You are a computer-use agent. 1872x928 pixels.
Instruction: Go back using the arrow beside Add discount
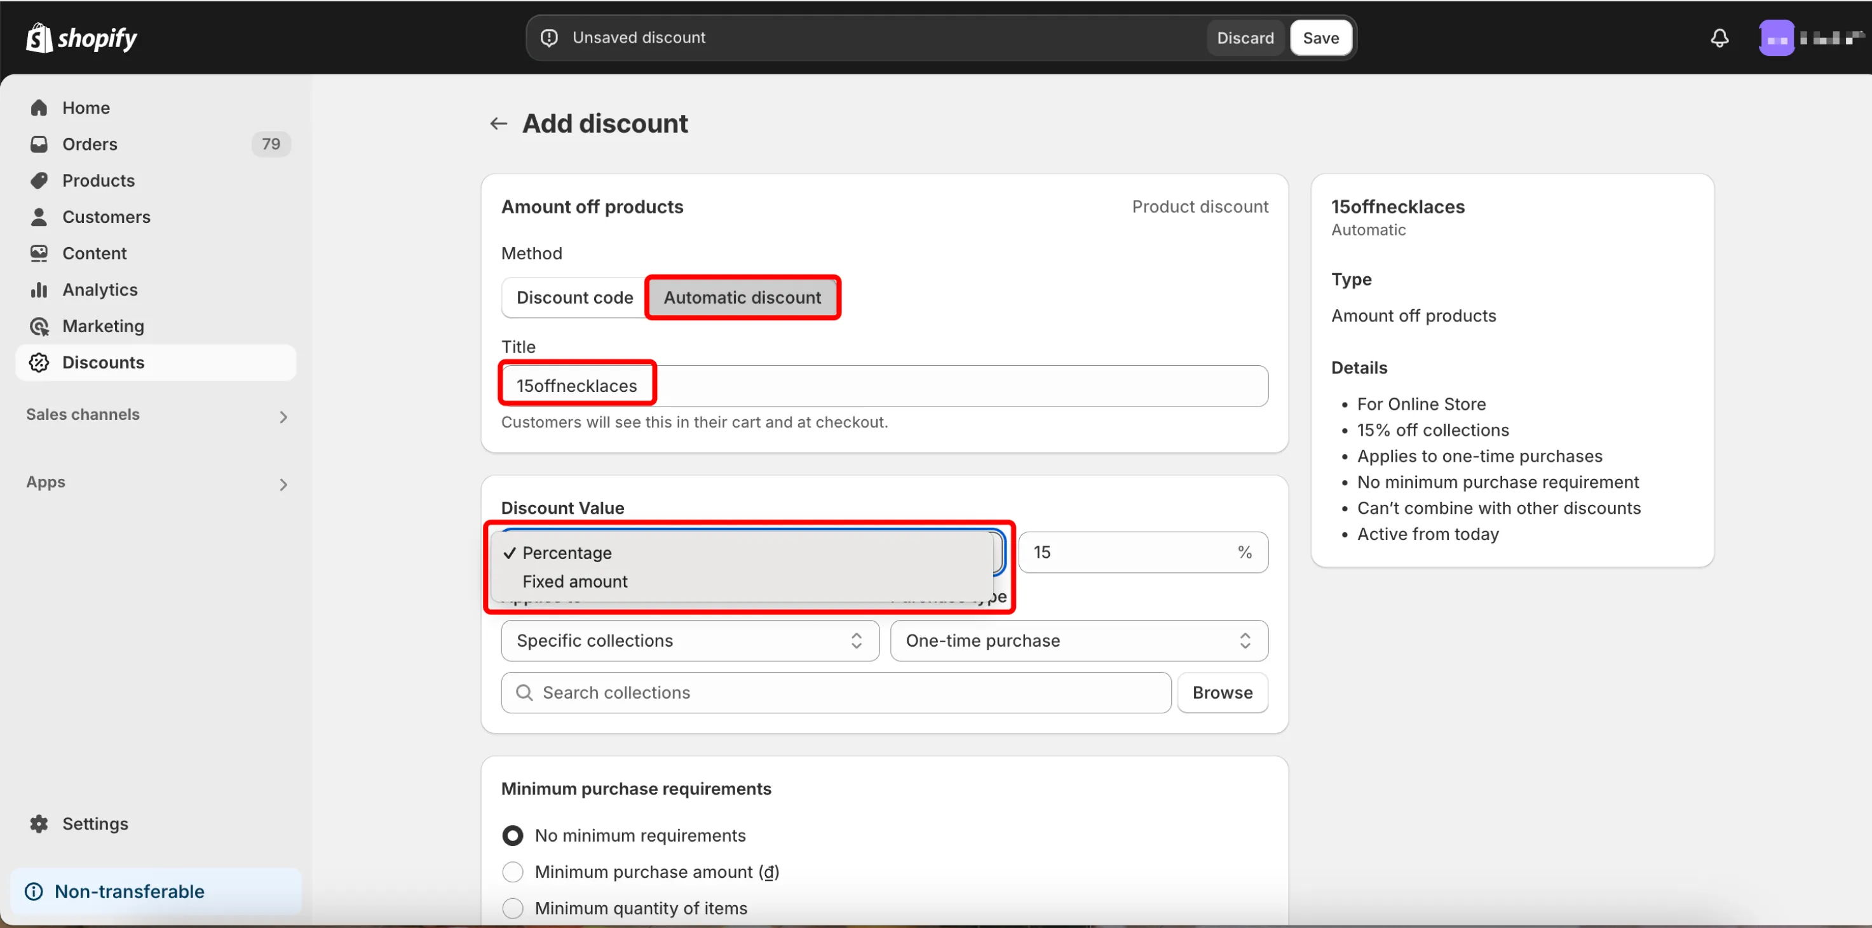(x=499, y=123)
